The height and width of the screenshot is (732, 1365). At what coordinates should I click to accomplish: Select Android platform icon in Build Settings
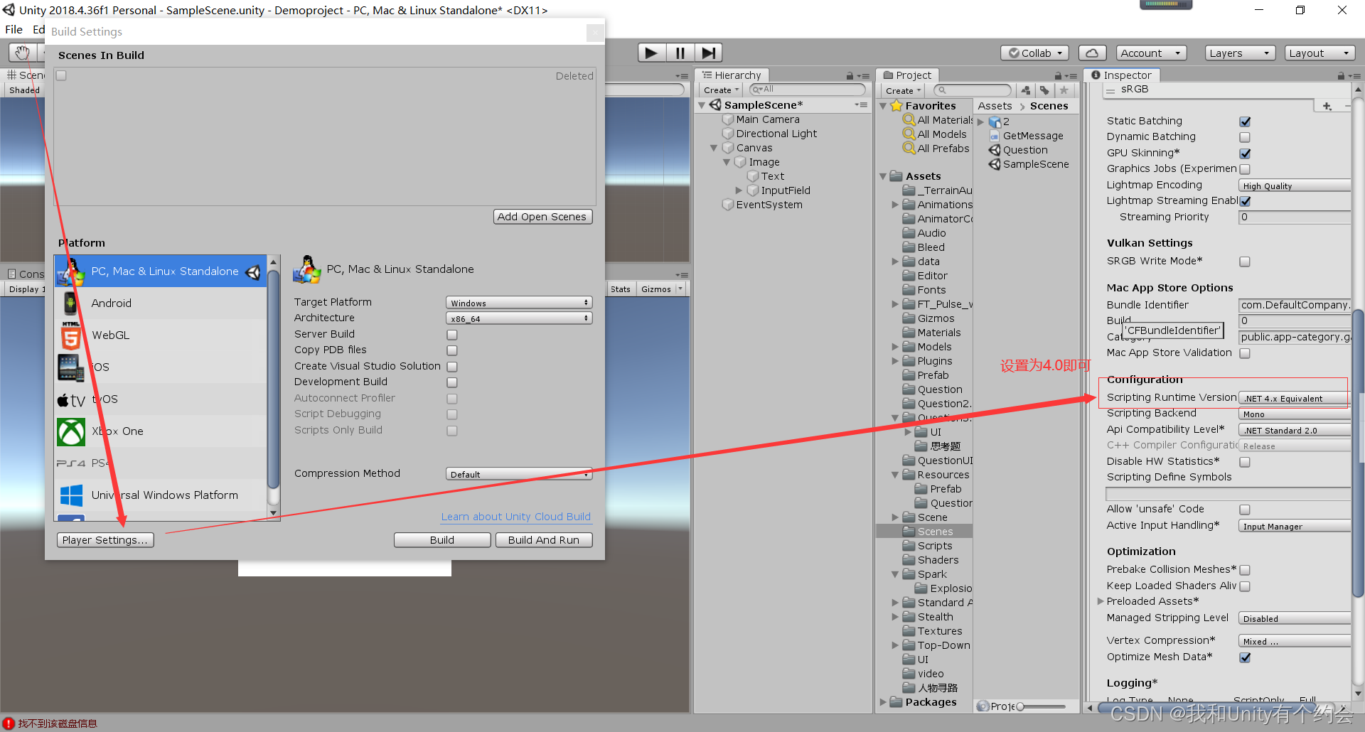point(70,303)
